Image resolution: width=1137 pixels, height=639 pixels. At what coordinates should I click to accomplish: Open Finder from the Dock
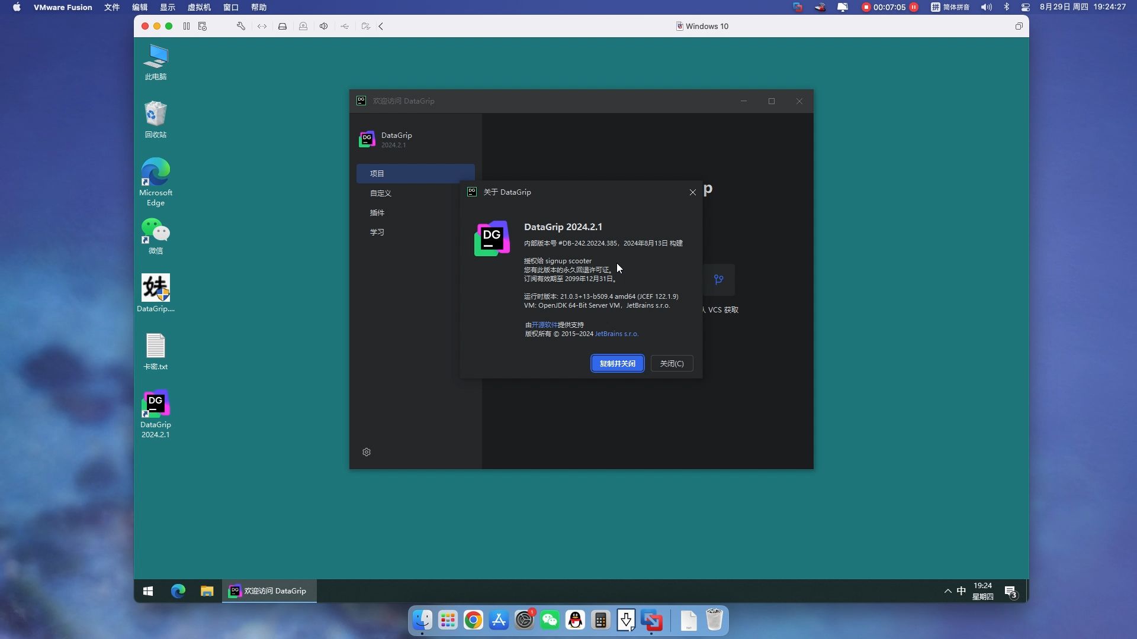[422, 620]
